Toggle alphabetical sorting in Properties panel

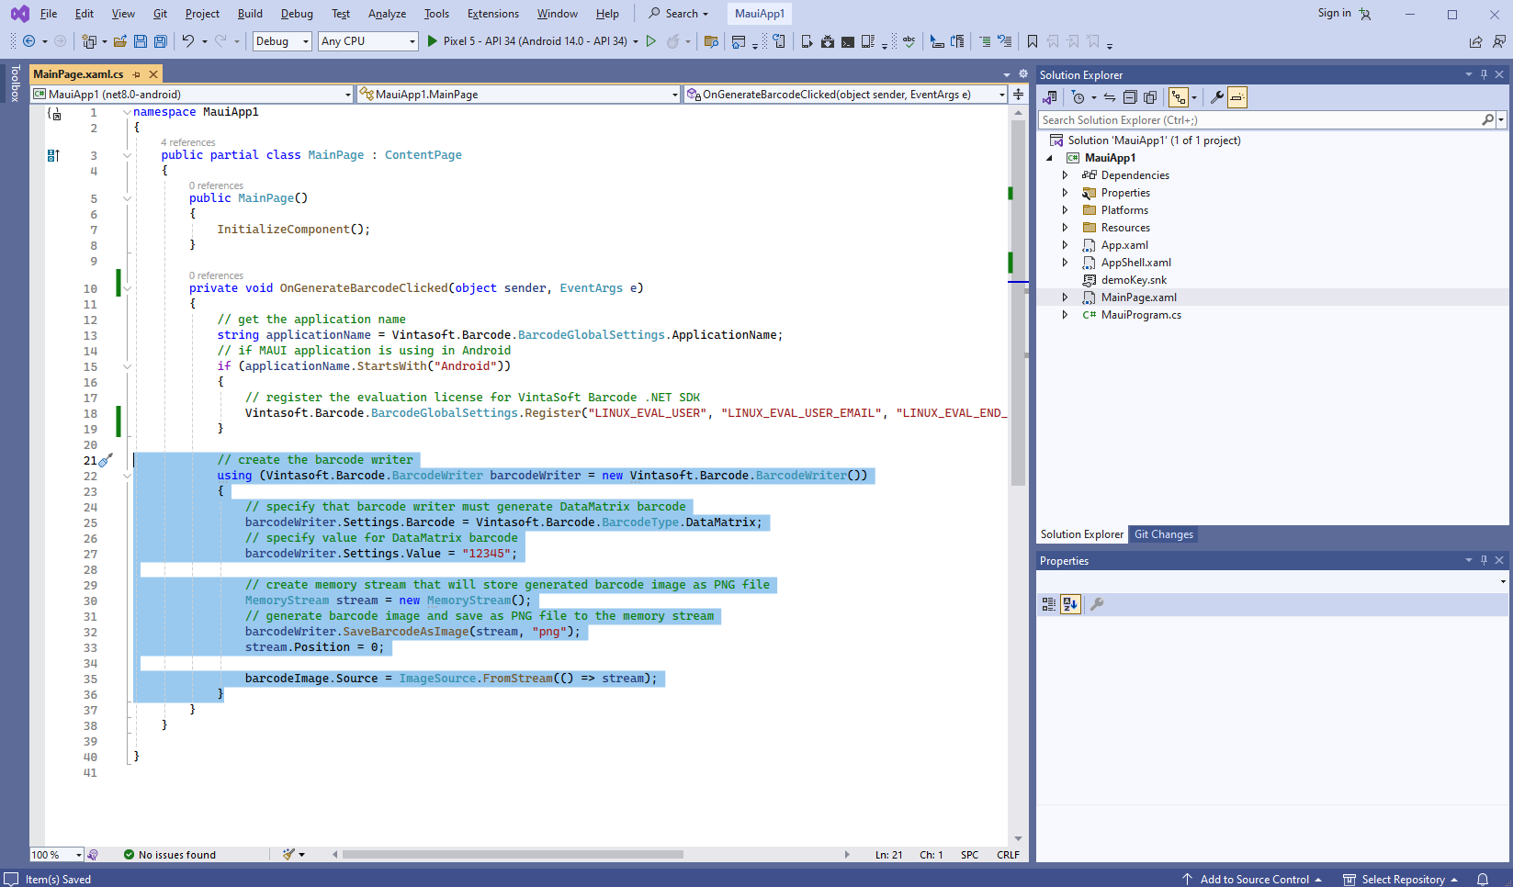tap(1070, 604)
